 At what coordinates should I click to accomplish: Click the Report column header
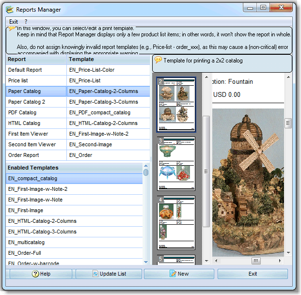pos(36,60)
